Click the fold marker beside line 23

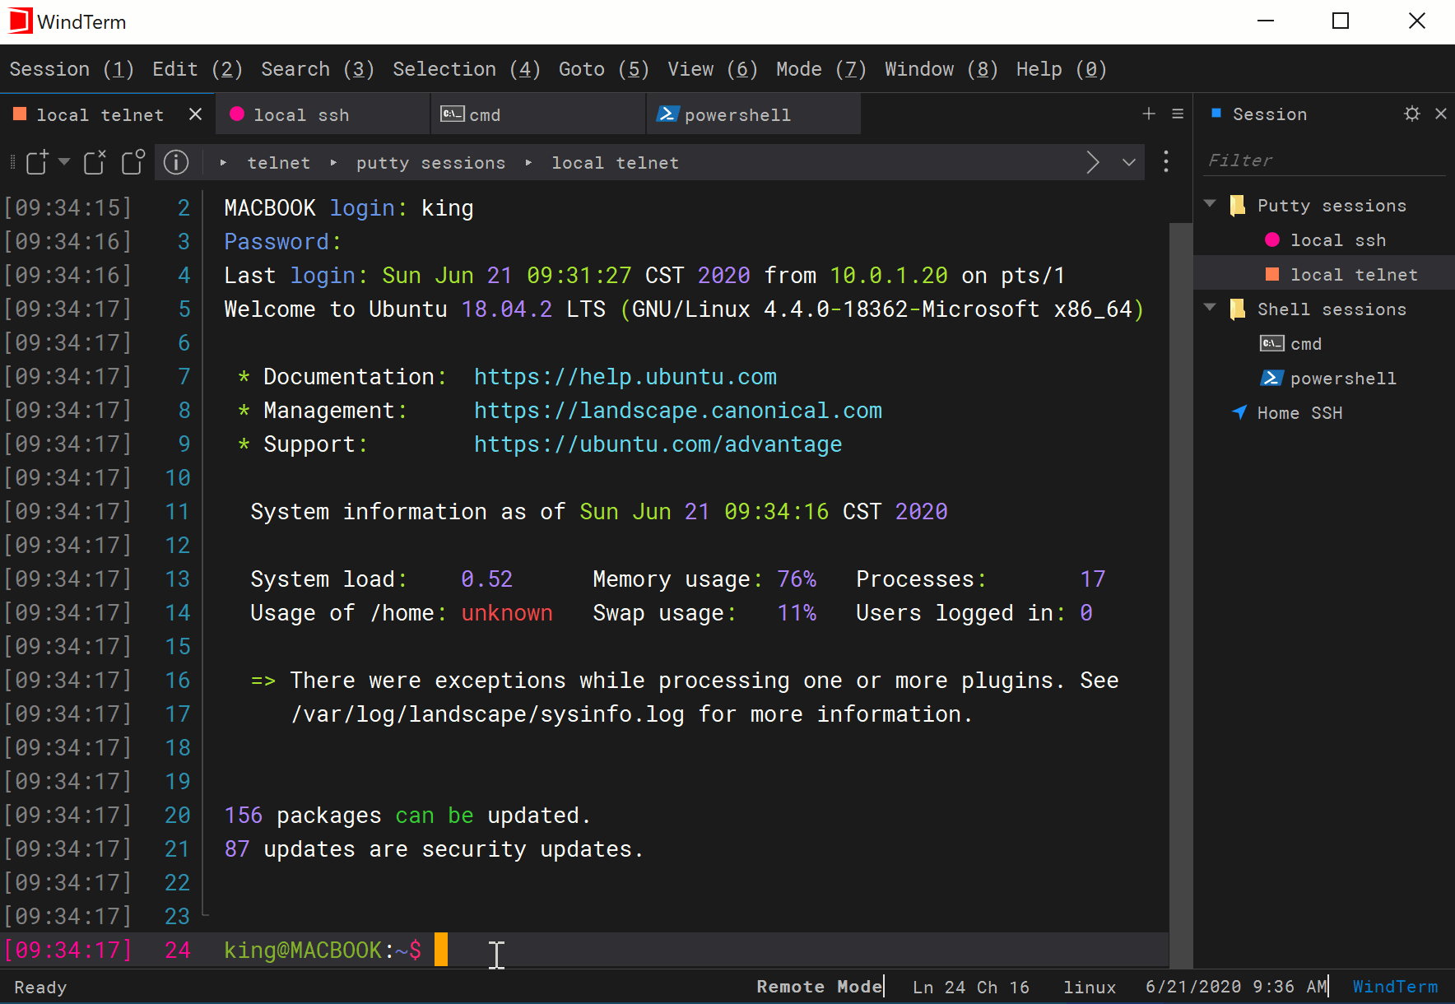[205, 913]
